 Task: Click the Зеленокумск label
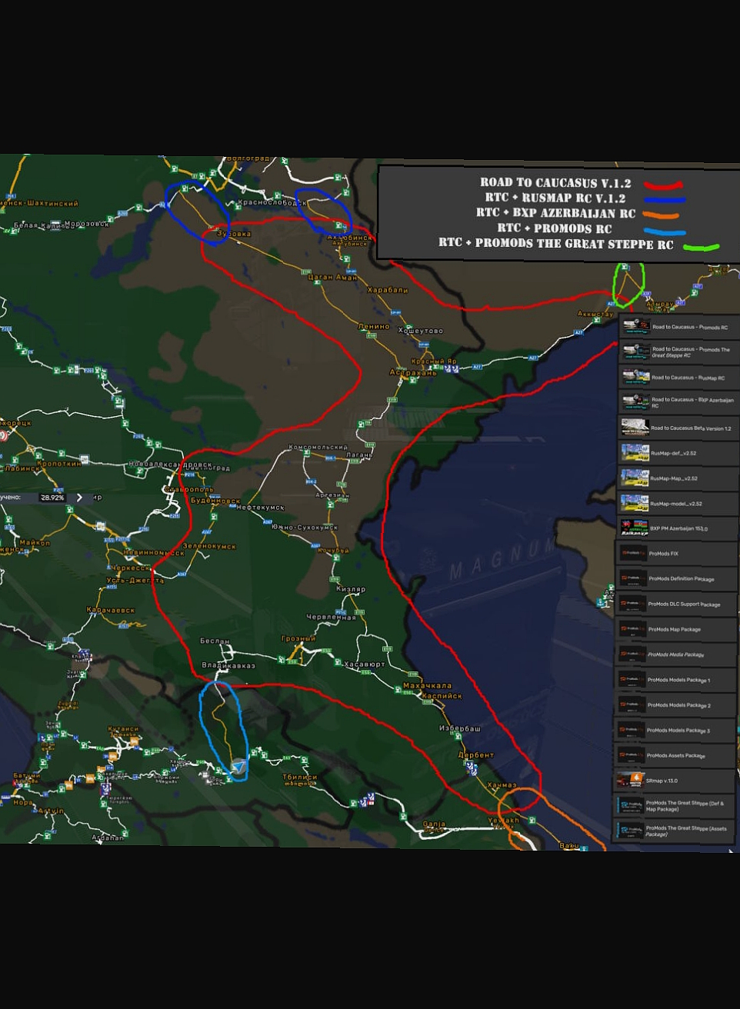click(209, 546)
